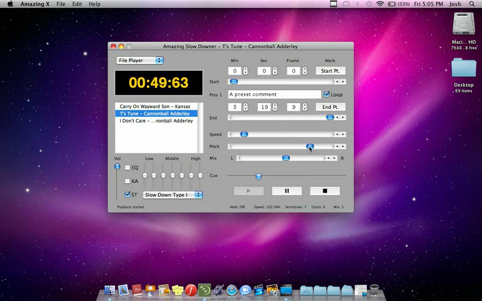This screenshot has height=301, width=482.
Task: Click the End slider's right arrow
Action: [343, 117]
